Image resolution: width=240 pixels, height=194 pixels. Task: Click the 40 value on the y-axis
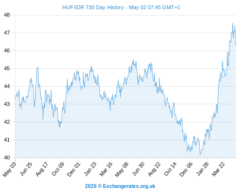tap(7, 158)
